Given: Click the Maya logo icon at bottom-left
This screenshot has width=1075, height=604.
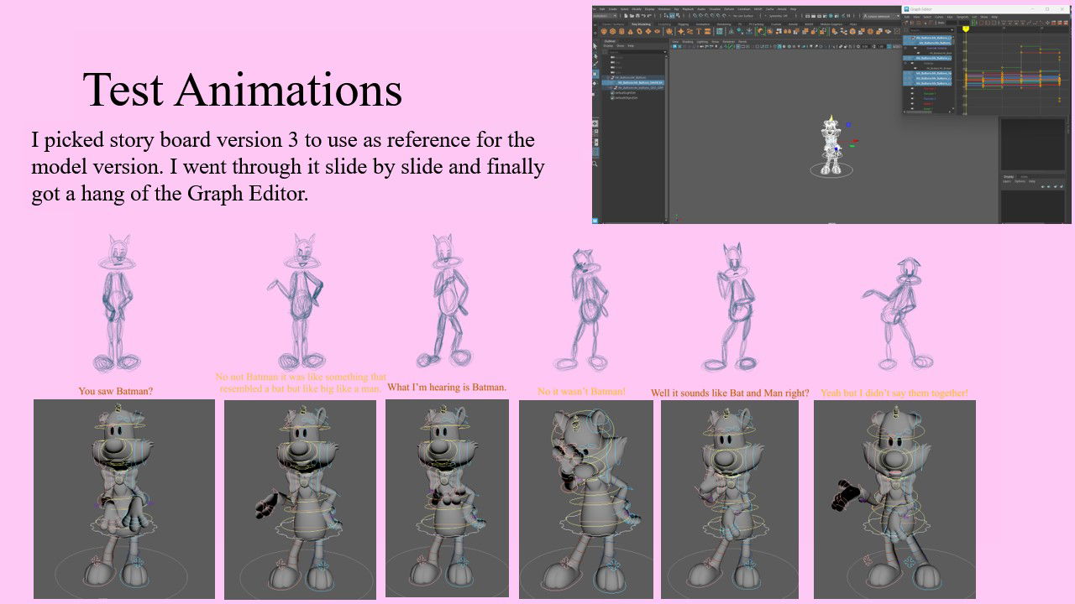Looking at the screenshot, I should pyautogui.click(x=595, y=220).
